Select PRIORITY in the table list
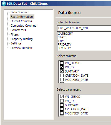The image size is (111, 125). (64, 44)
